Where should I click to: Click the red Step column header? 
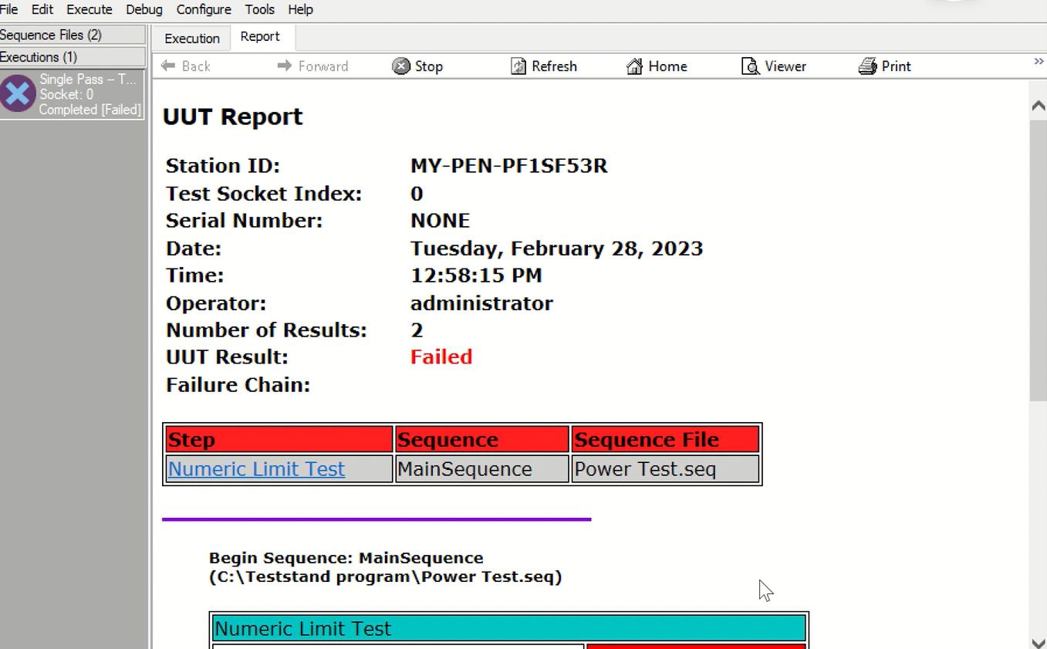[x=279, y=439]
